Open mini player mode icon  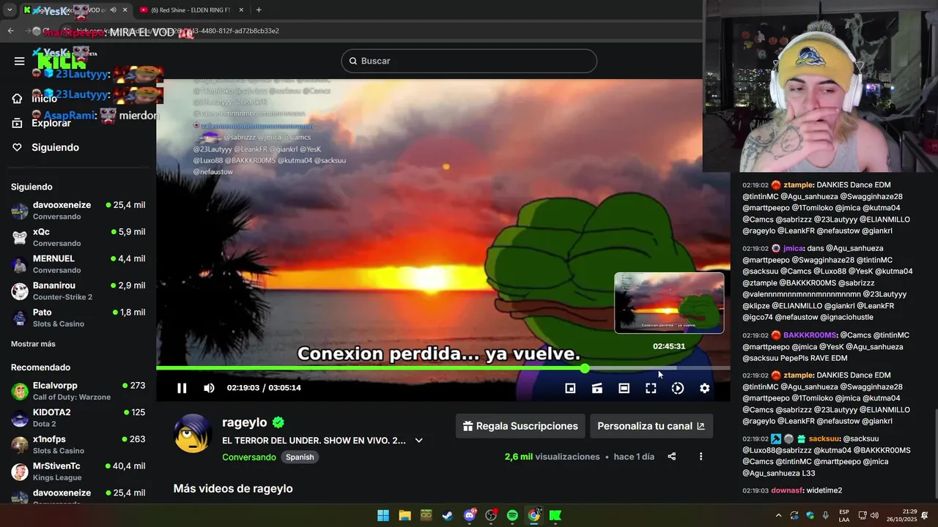[570, 388]
